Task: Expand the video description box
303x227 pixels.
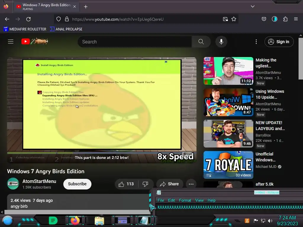Action: (78, 202)
